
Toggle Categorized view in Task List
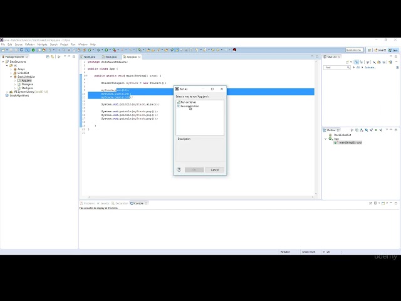tap(357, 62)
